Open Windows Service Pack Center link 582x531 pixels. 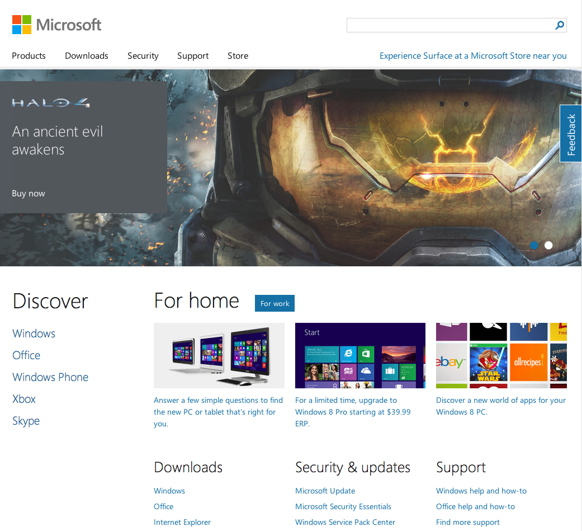click(x=345, y=522)
